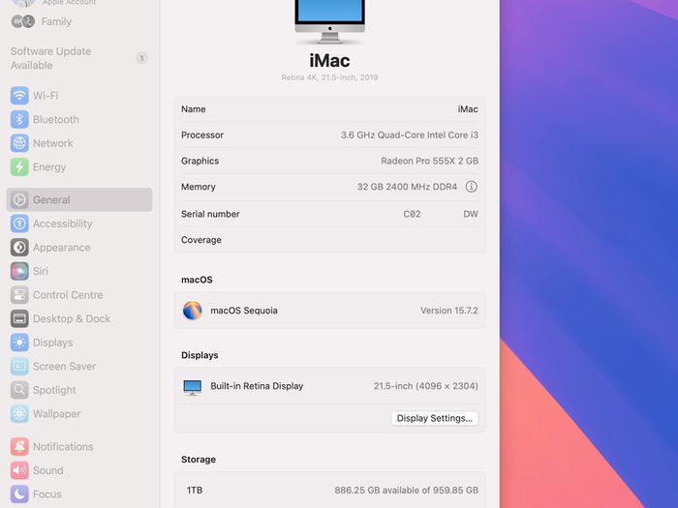Viewport: 678px width, 508px height.
Task: Click the 'Retina 4K, 21.5-inch, 2019' subtitle
Action: (x=329, y=77)
